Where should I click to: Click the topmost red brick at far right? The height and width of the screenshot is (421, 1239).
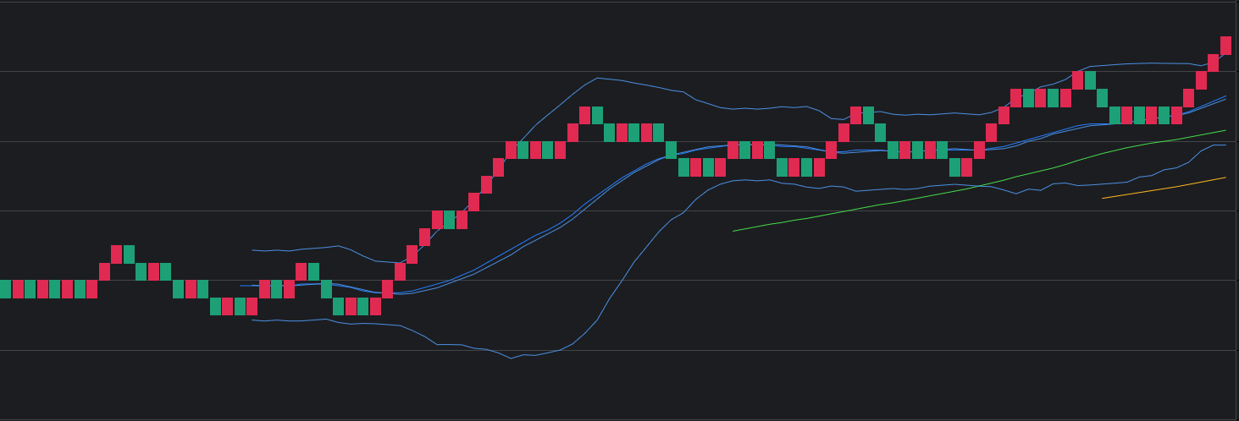(1225, 46)
